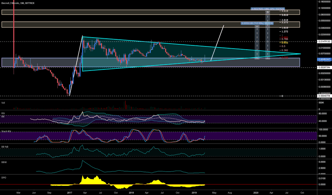Click the 0.01479130 horizontal line price label

(x=325, y=41)
